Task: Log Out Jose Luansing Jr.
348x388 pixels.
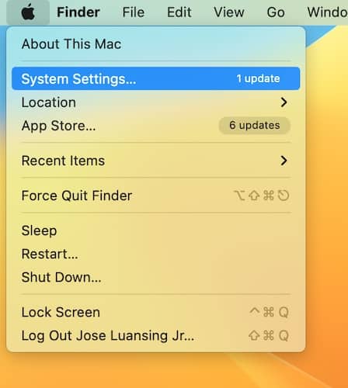Action: pyautogui.click(x=155, y=336)
